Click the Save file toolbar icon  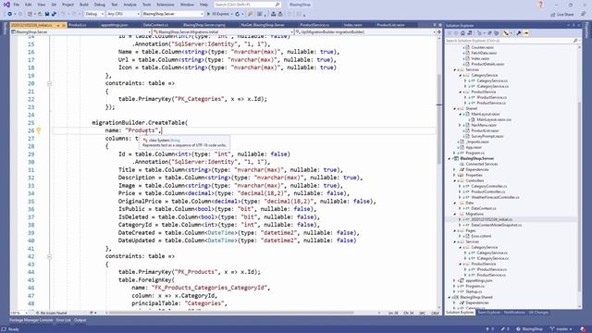[x=47, y=14]
